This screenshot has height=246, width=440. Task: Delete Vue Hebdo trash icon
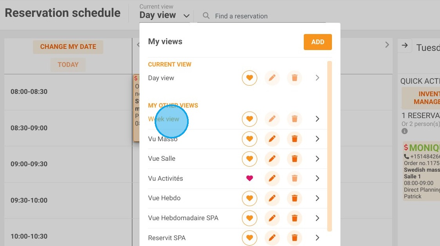(x=294, y=198)
